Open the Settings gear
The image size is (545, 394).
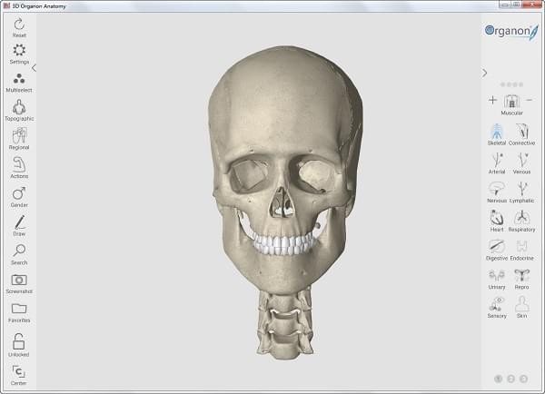point(19,50)
